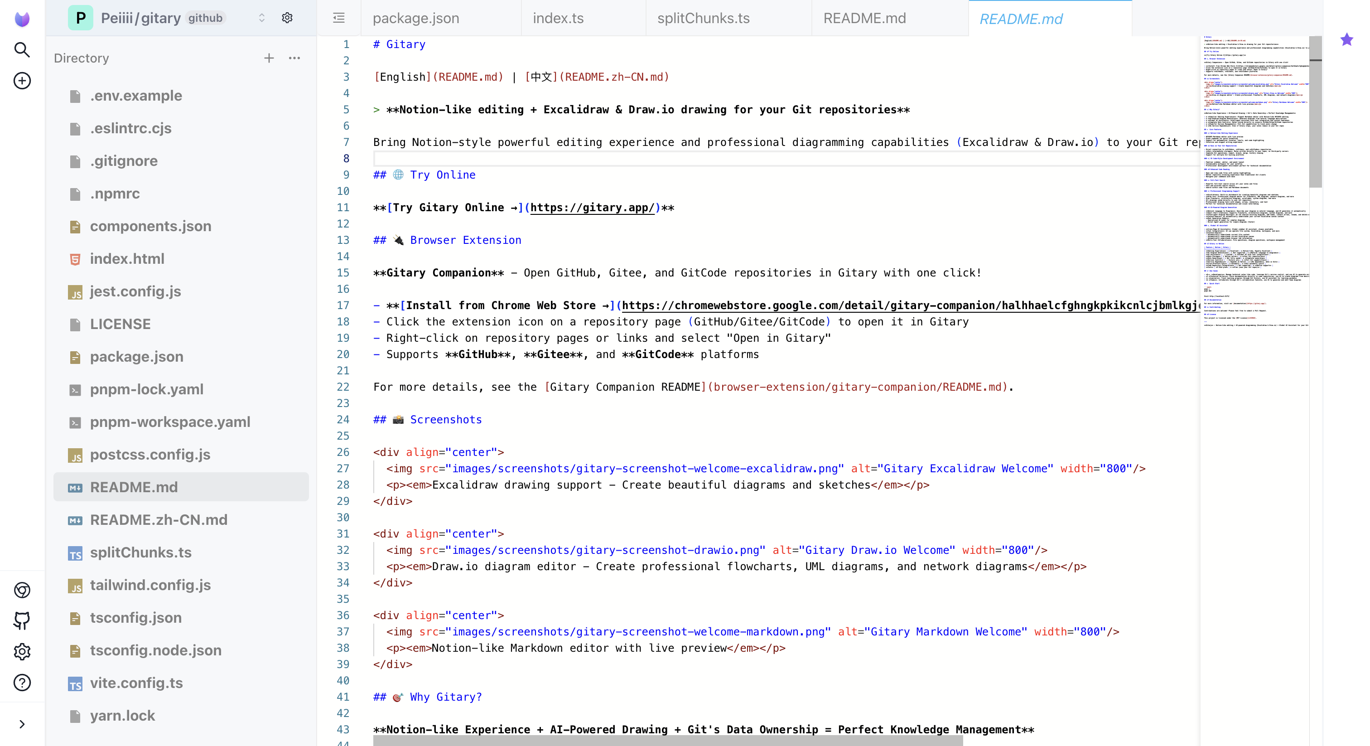Viewport: 1370px width, 746px height.
Task: Click the purple star icon
Action: (x=1346, y=39)
